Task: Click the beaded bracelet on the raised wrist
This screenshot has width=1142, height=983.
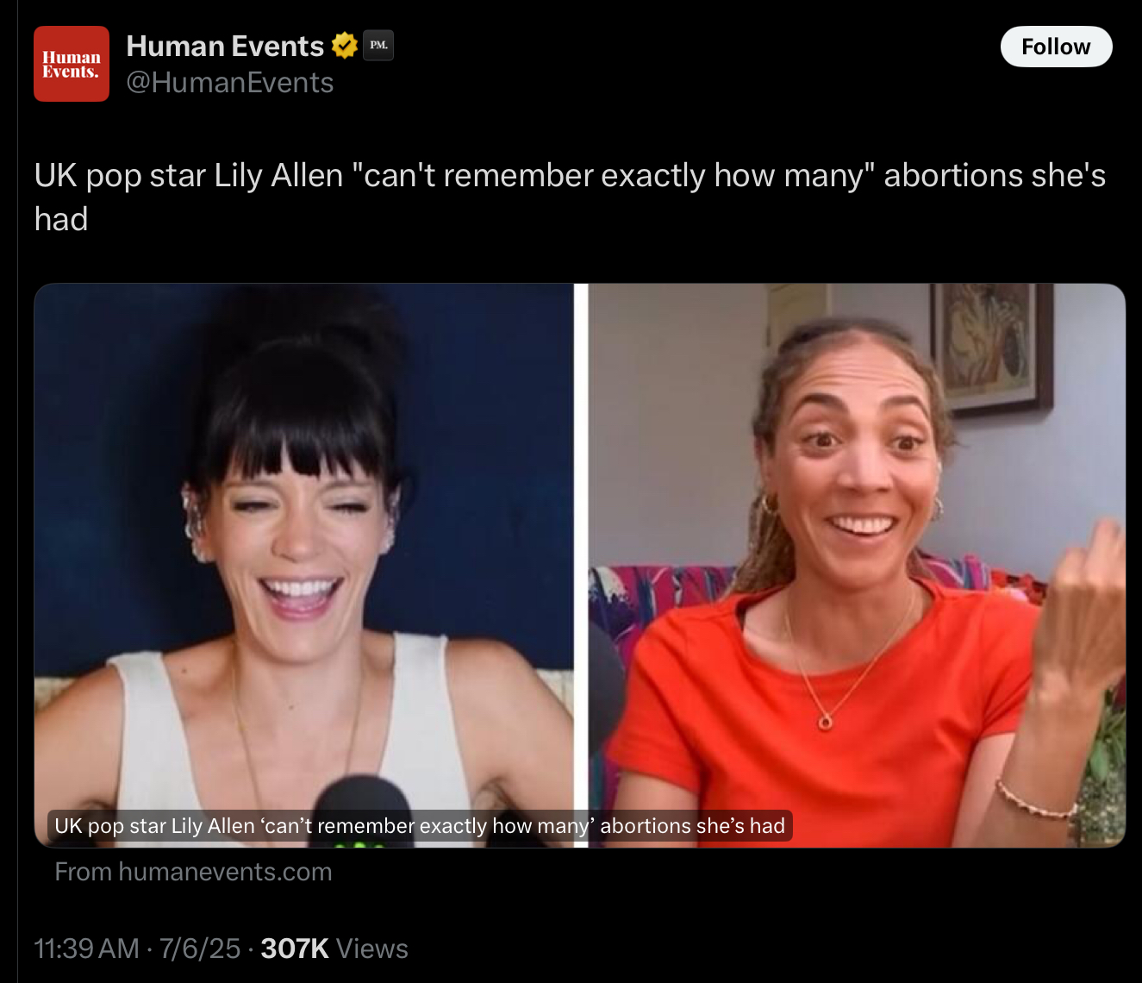Action: click(x=1034, y=800)
